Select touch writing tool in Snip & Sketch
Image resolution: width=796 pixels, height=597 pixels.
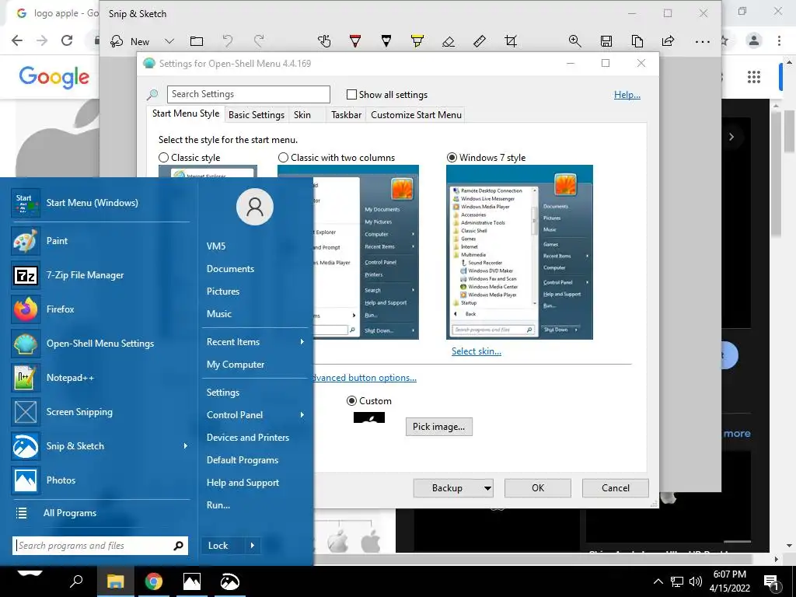324,41
